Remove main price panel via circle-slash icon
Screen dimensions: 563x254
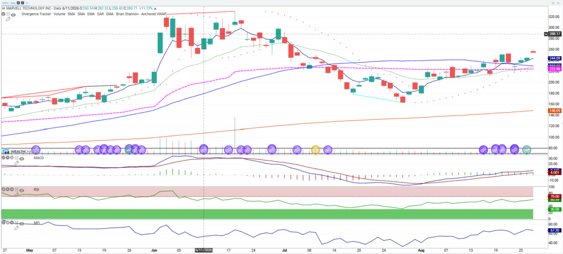pyautogui.click(x=3, y=14)
